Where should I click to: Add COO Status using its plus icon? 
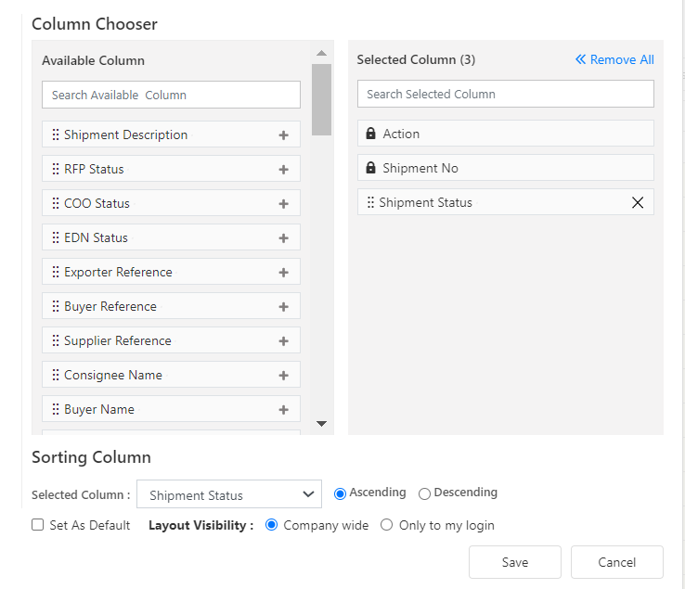(284, 204)
